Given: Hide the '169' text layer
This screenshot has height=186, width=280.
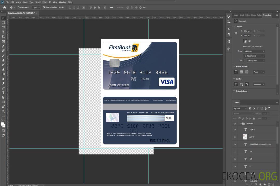Looking at the screenshot, I should click(x=235, y=159).
